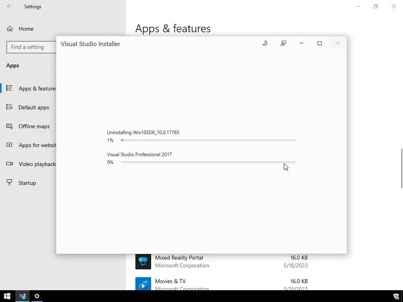This screenshot has height=302, width=403.
Task: Select Mixed Reality Portal list entry name
Action: (179, 258)
